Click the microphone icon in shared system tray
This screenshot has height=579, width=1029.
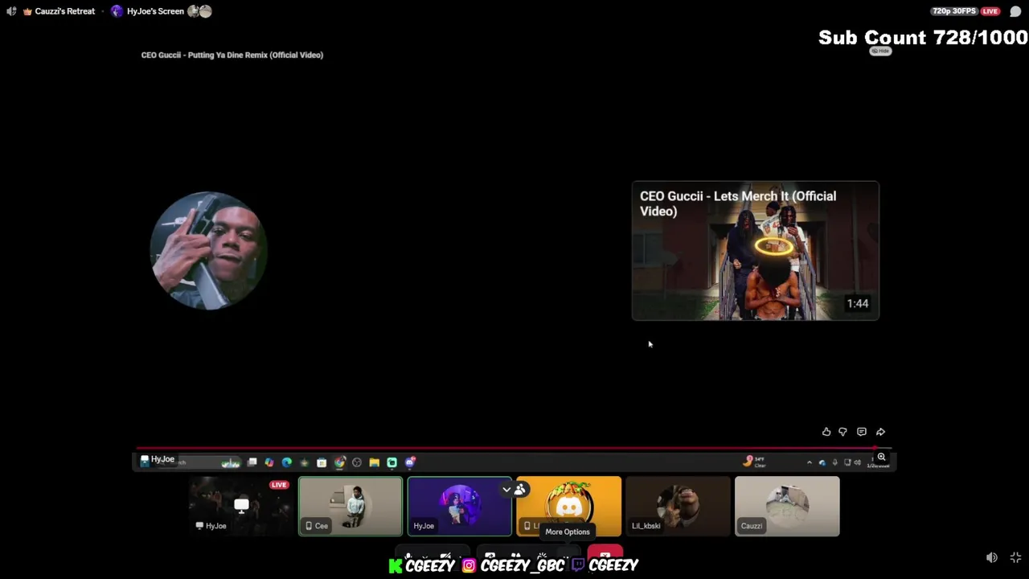pos(834,462)
